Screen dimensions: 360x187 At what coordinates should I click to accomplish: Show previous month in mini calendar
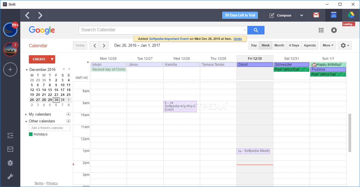[x=64, y=69]
